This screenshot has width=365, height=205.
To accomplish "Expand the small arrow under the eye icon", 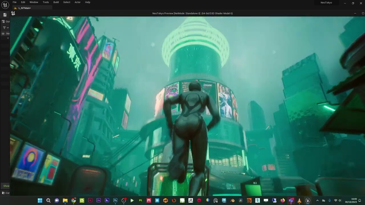I will pyautogui.click(x=8, y=38).
